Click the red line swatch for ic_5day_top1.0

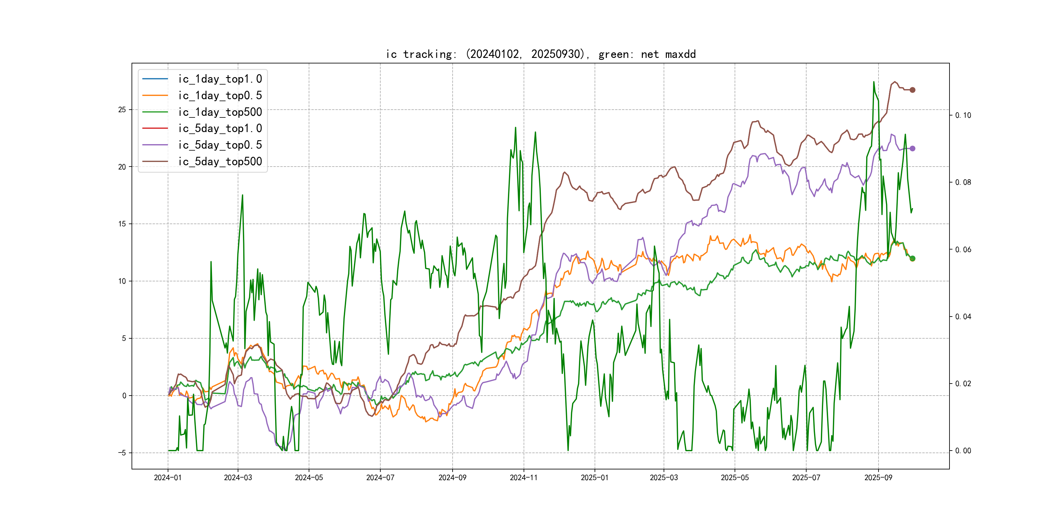pos(155,128)
